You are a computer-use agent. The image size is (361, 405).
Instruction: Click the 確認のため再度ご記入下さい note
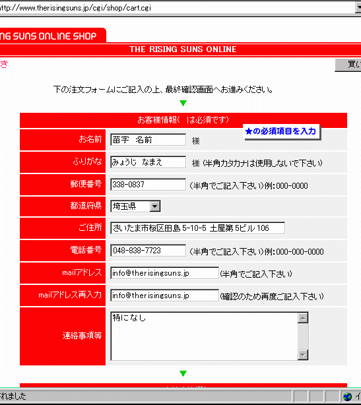pos(272,296)
